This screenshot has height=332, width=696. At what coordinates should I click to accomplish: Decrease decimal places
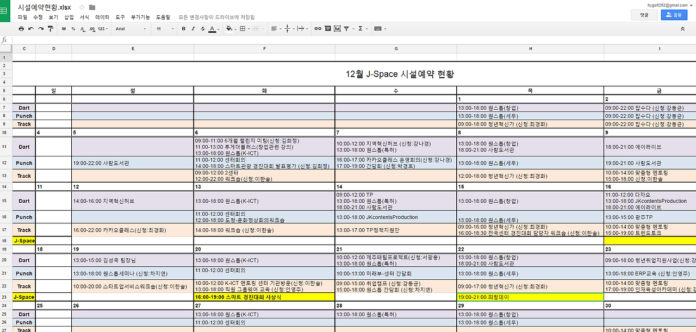pyautogui.click(x=82, y=28)
